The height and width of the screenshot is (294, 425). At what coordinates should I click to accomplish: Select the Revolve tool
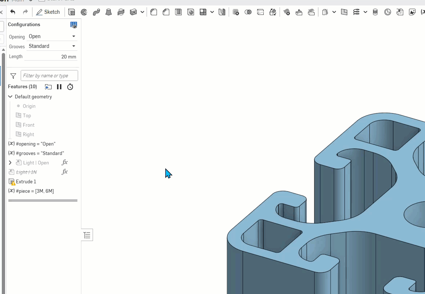(84, 12)
